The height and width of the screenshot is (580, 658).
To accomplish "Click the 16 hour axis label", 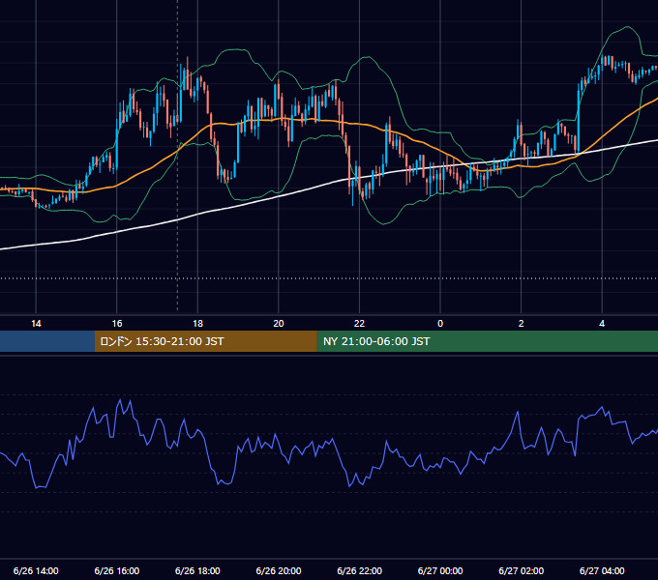I will [117, 324].
